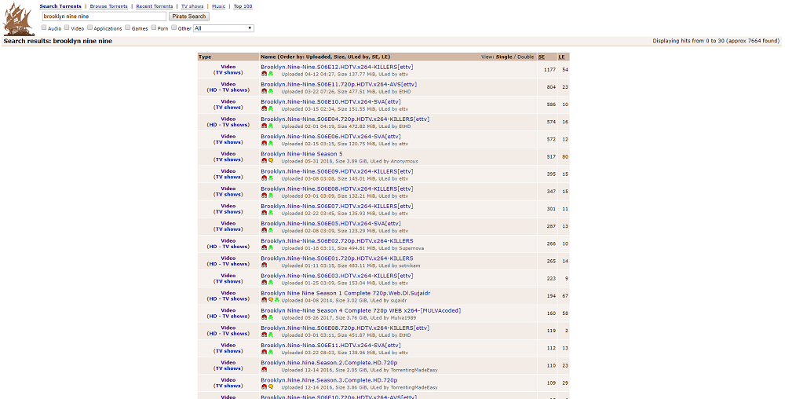Order results by Size
The width and height of the screenshot is (785, 399).
[339, 57]
